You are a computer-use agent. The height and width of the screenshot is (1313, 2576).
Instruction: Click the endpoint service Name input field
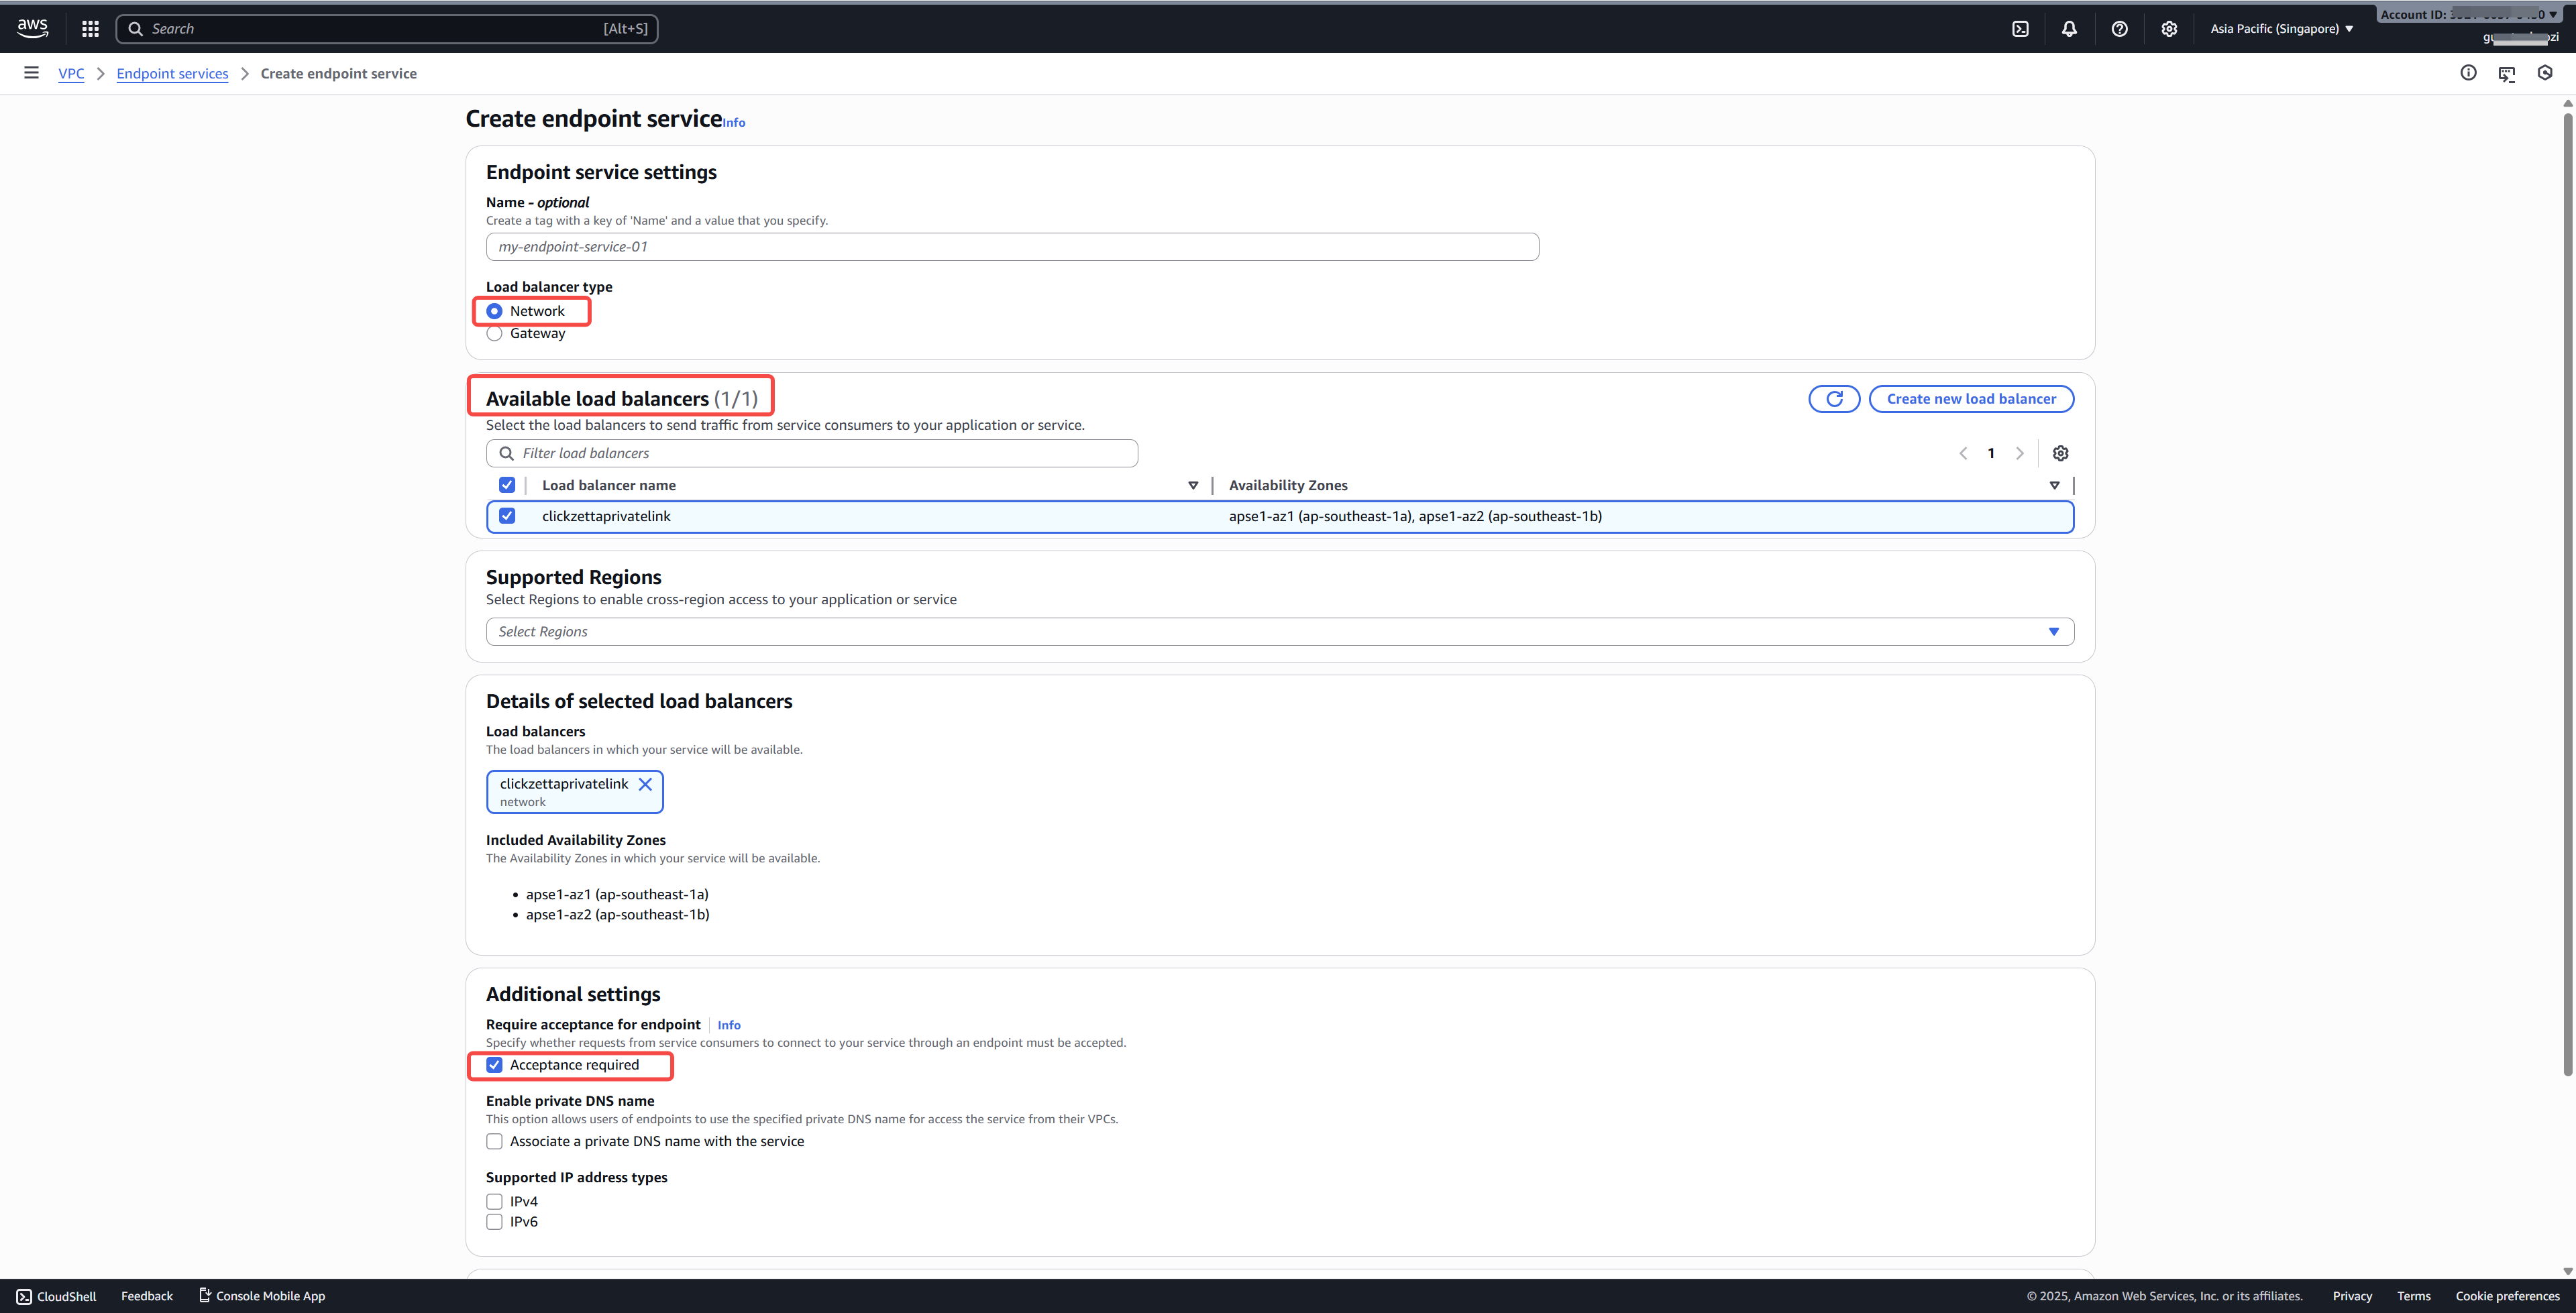pyautogui.click(x=1011, y=247)
